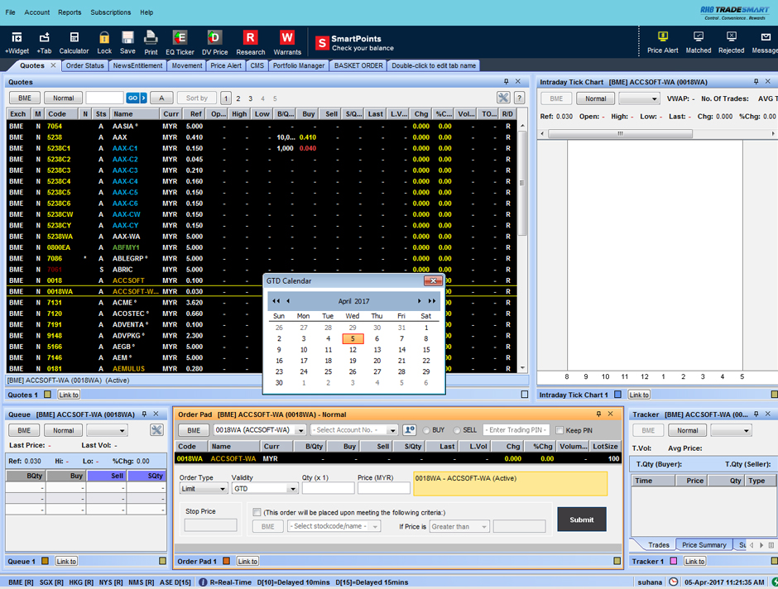Open the DV Price tool
This screenshot has height=589, width=778.
point(215,43)
